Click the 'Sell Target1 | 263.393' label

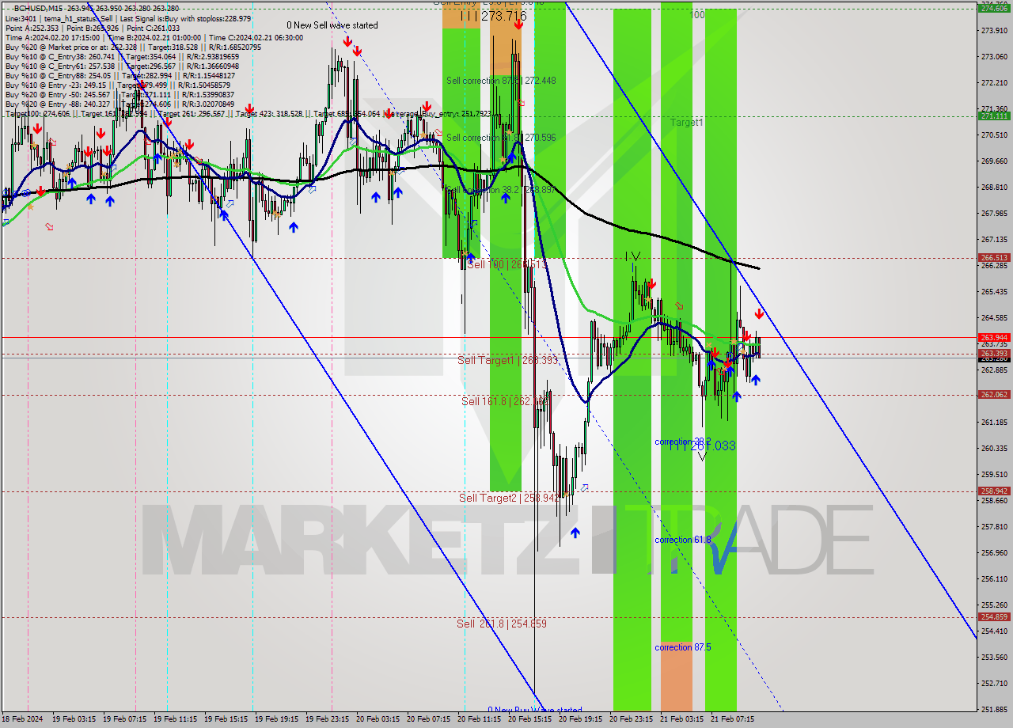(508, 360)
